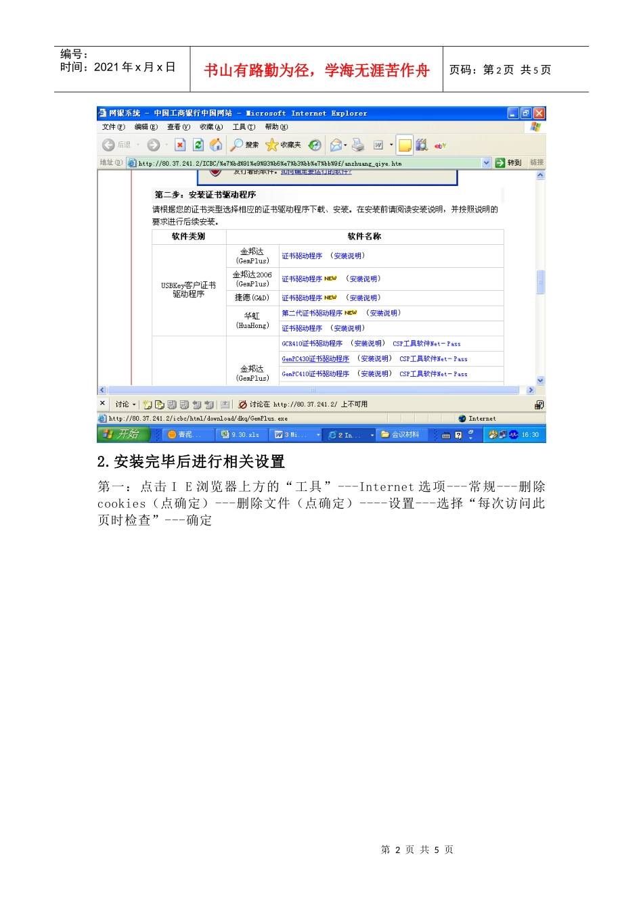Click the Discuss yellow note icon
This screenshot has width=643, height=909.
405,145
